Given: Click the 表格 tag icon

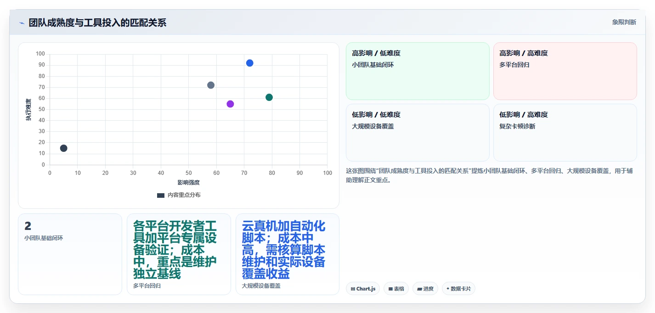Looking at the screenshot, I should (x=390, y=289).
